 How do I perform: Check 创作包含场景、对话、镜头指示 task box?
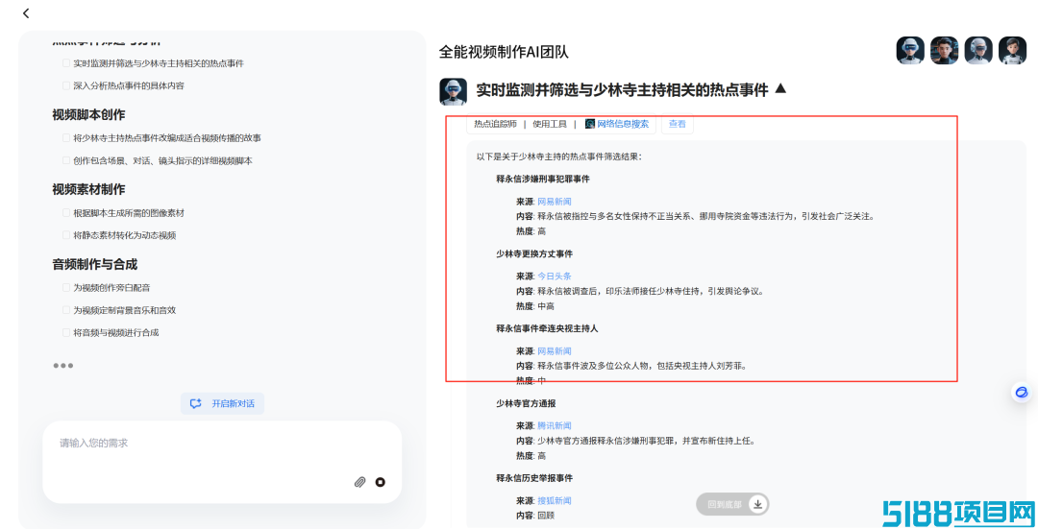[x=66, y=160]
